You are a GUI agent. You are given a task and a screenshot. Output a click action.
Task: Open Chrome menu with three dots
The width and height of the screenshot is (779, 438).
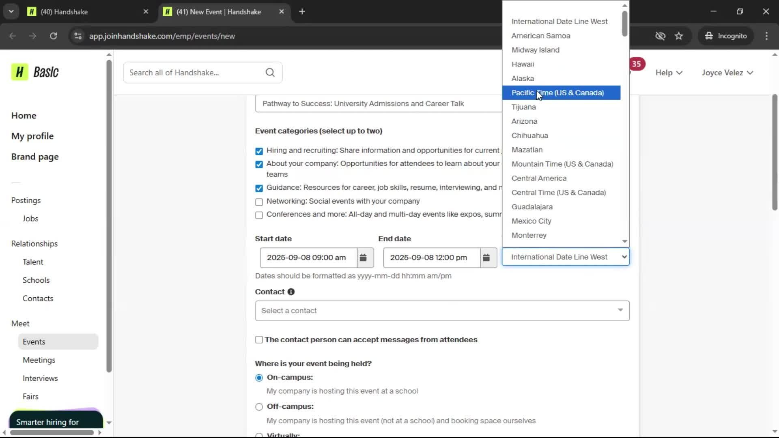tap(766, 36)
